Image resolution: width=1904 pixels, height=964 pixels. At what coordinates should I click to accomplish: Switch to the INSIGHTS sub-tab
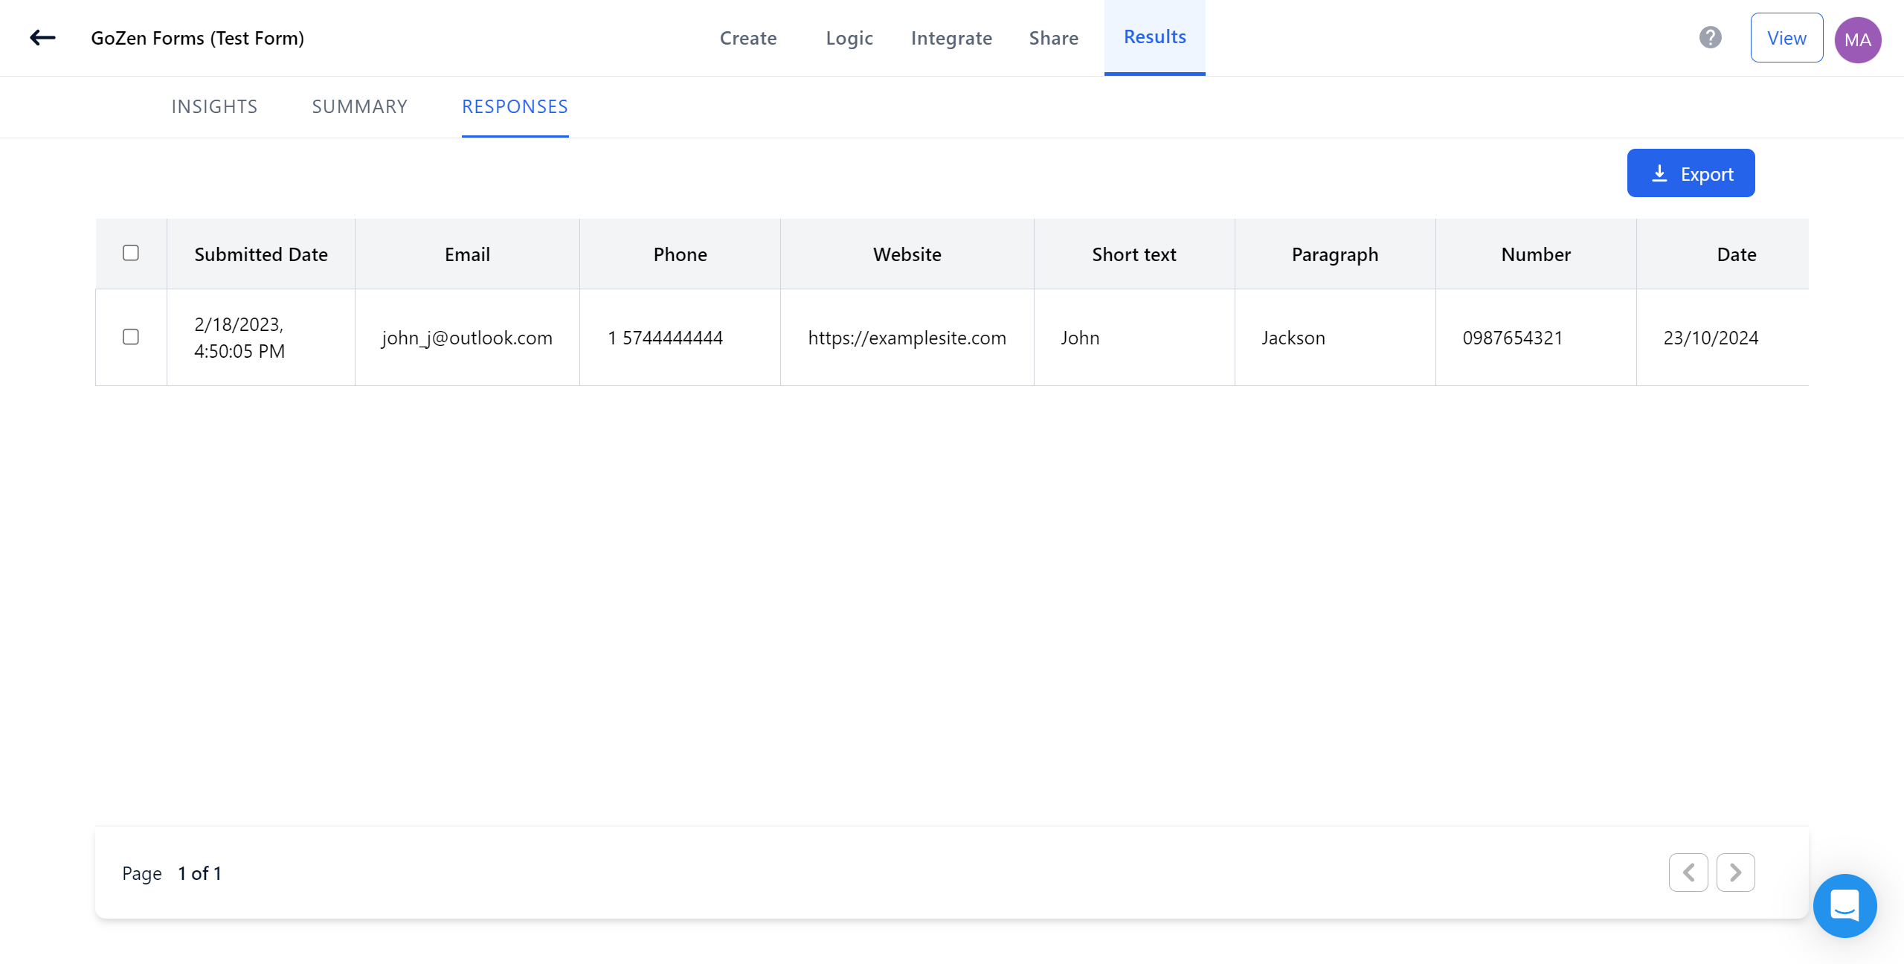point(214,106)
